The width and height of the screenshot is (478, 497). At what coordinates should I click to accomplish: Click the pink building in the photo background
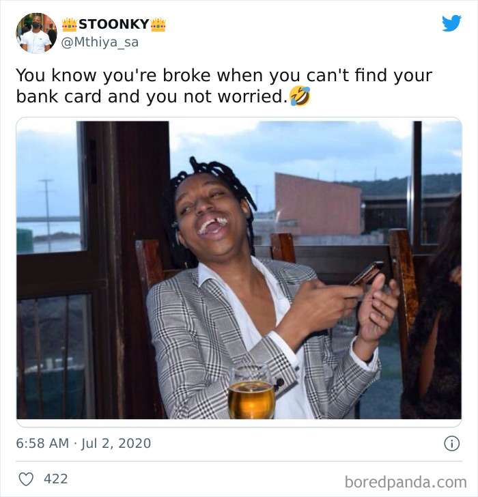(318, 204)
